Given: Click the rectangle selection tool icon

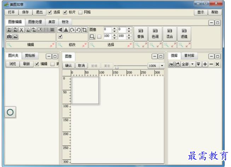Looking at the screenshot, I should tap(92, 36).
